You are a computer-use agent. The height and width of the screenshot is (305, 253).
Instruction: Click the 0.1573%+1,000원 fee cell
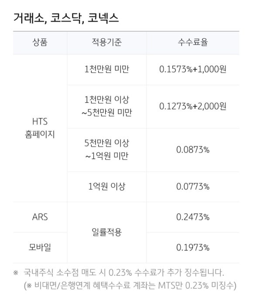[x=193, y=69]
